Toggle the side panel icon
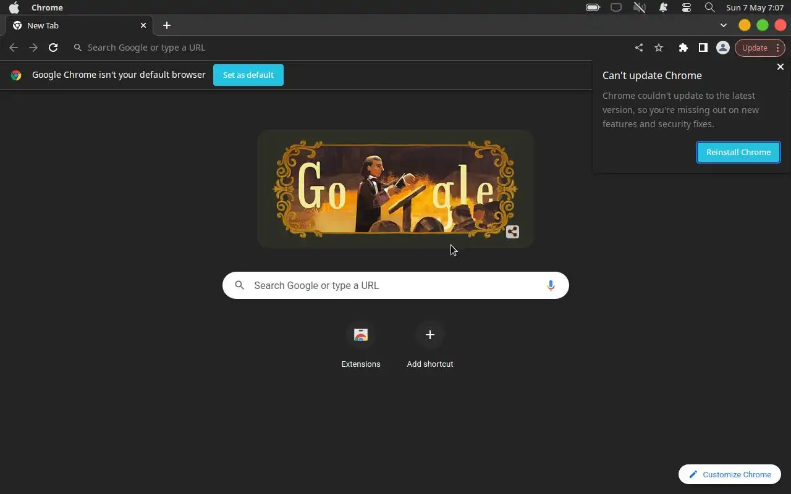Image resolution: width=791 pixels, height=494 pixels. tap(703, 48)
